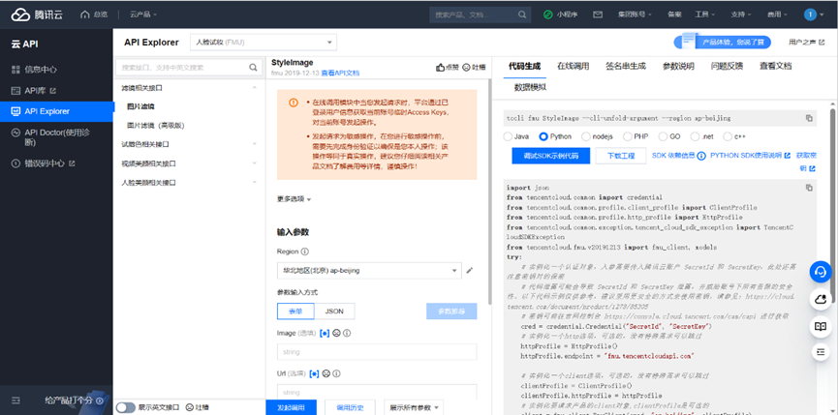Image resolution: width=838 pixels, height=415 pixels.
Task: Click the thumbs-up like icon
Action: coord(441,68)
